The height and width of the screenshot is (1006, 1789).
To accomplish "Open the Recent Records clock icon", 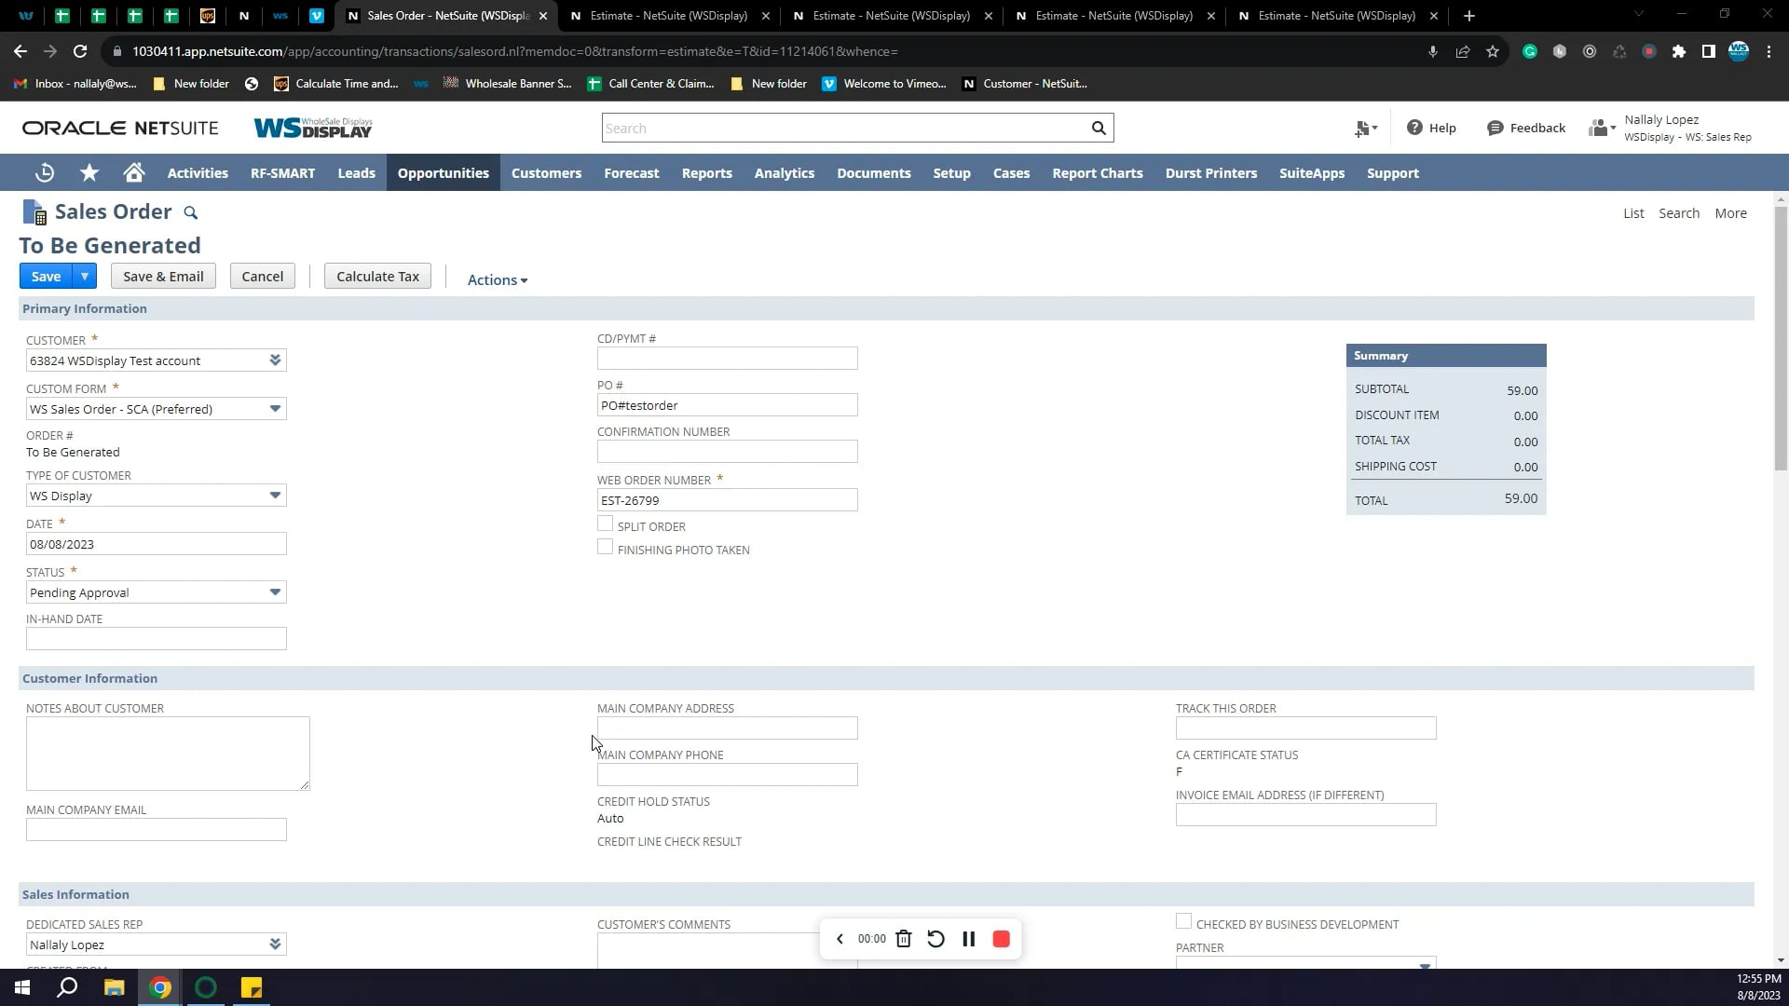I will [45, 173].
